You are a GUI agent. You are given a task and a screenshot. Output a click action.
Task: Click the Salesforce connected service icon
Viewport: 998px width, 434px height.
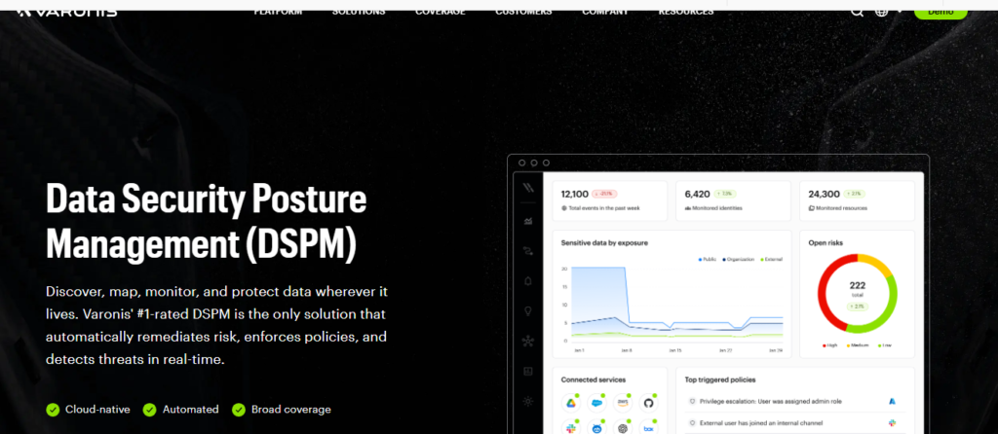(x=597, y=403)
